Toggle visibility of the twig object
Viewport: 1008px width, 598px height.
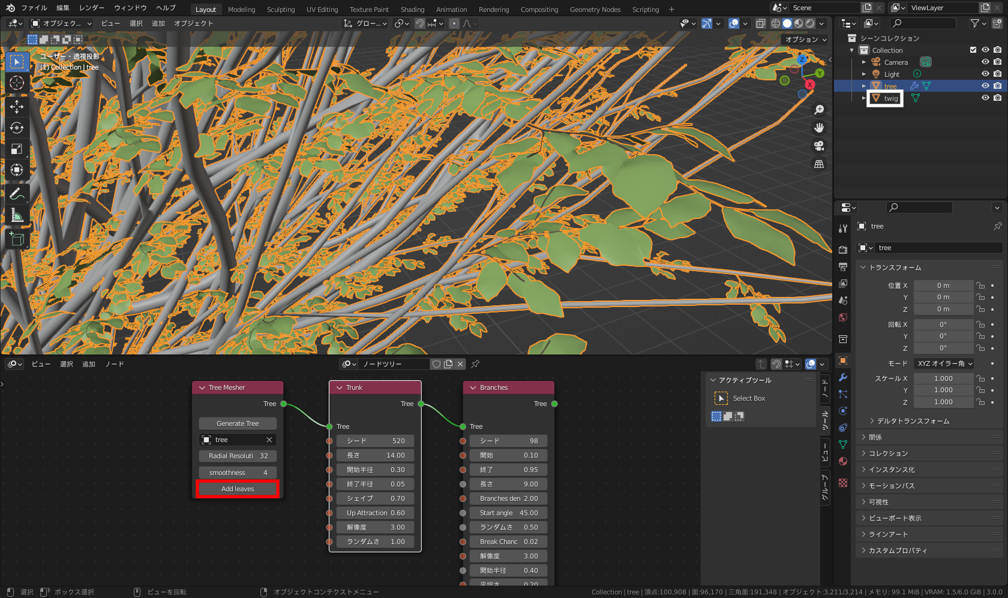985,98
